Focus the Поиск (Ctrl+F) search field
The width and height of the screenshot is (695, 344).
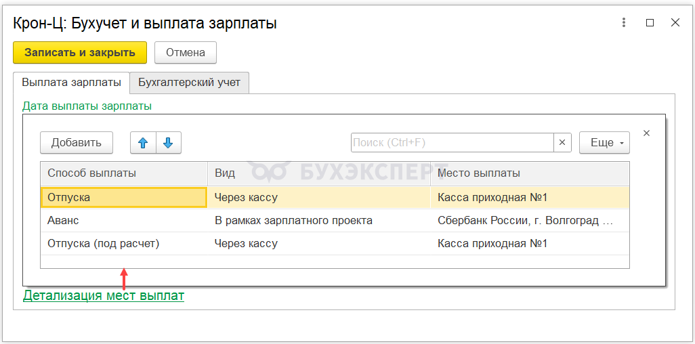point(452,143)
